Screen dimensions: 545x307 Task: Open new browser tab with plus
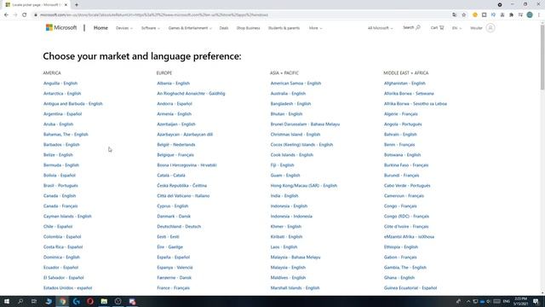click(77, 5)
